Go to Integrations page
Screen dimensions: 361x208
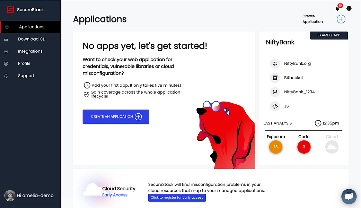pos(30,51)
